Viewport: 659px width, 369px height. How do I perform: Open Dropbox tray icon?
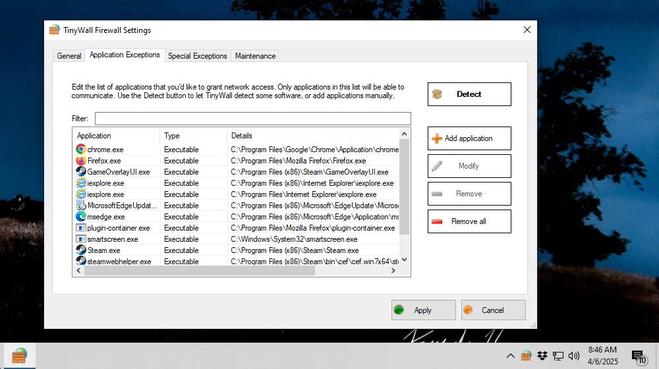pos(542,356)
